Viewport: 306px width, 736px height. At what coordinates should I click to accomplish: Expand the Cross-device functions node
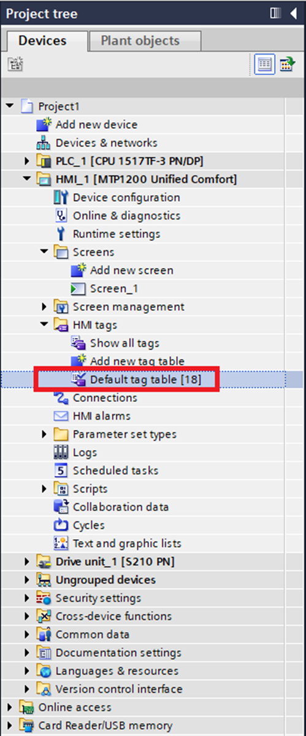coord(26,616)
